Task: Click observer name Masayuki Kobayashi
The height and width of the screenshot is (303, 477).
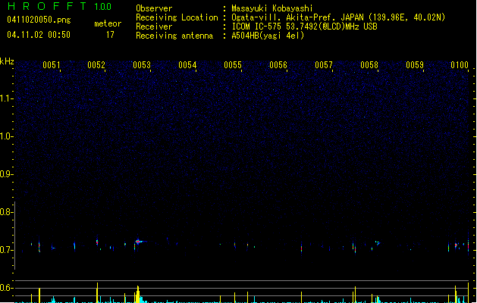Action: tap(272, 8)
